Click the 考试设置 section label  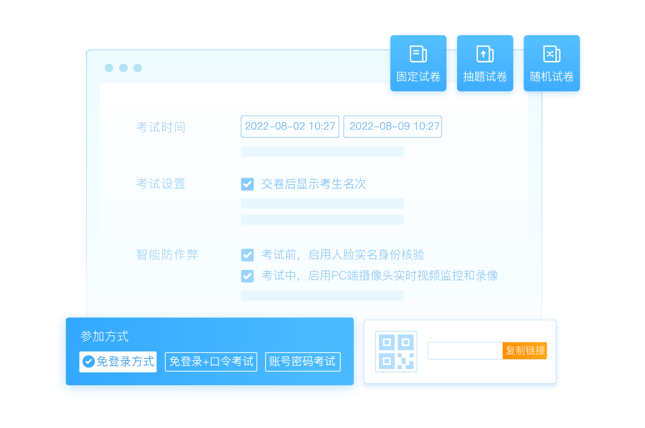[161, 184]
